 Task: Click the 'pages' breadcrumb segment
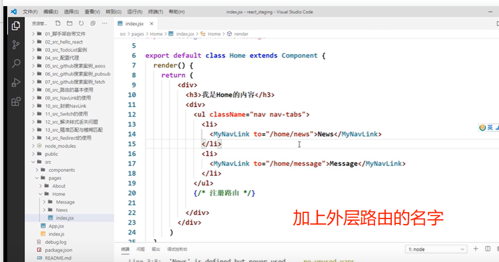click(x=137, y=34)
